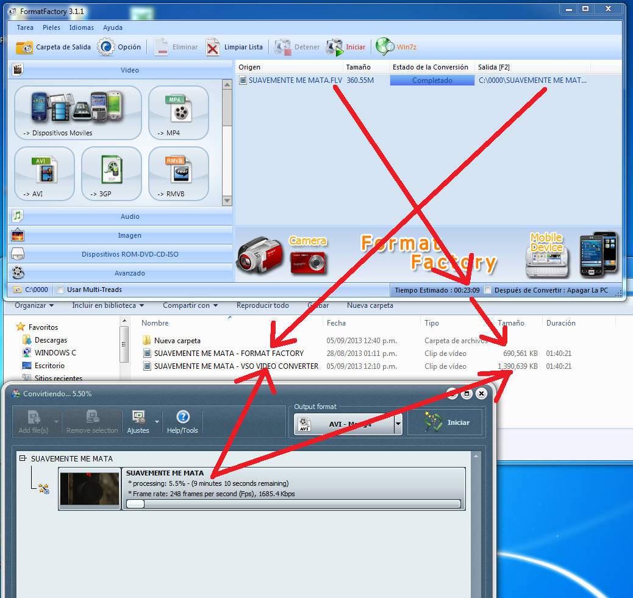This screenshot has width=633, height=598.
Task: Click the Limpiar Lista icon
Action: click(213, 47)
